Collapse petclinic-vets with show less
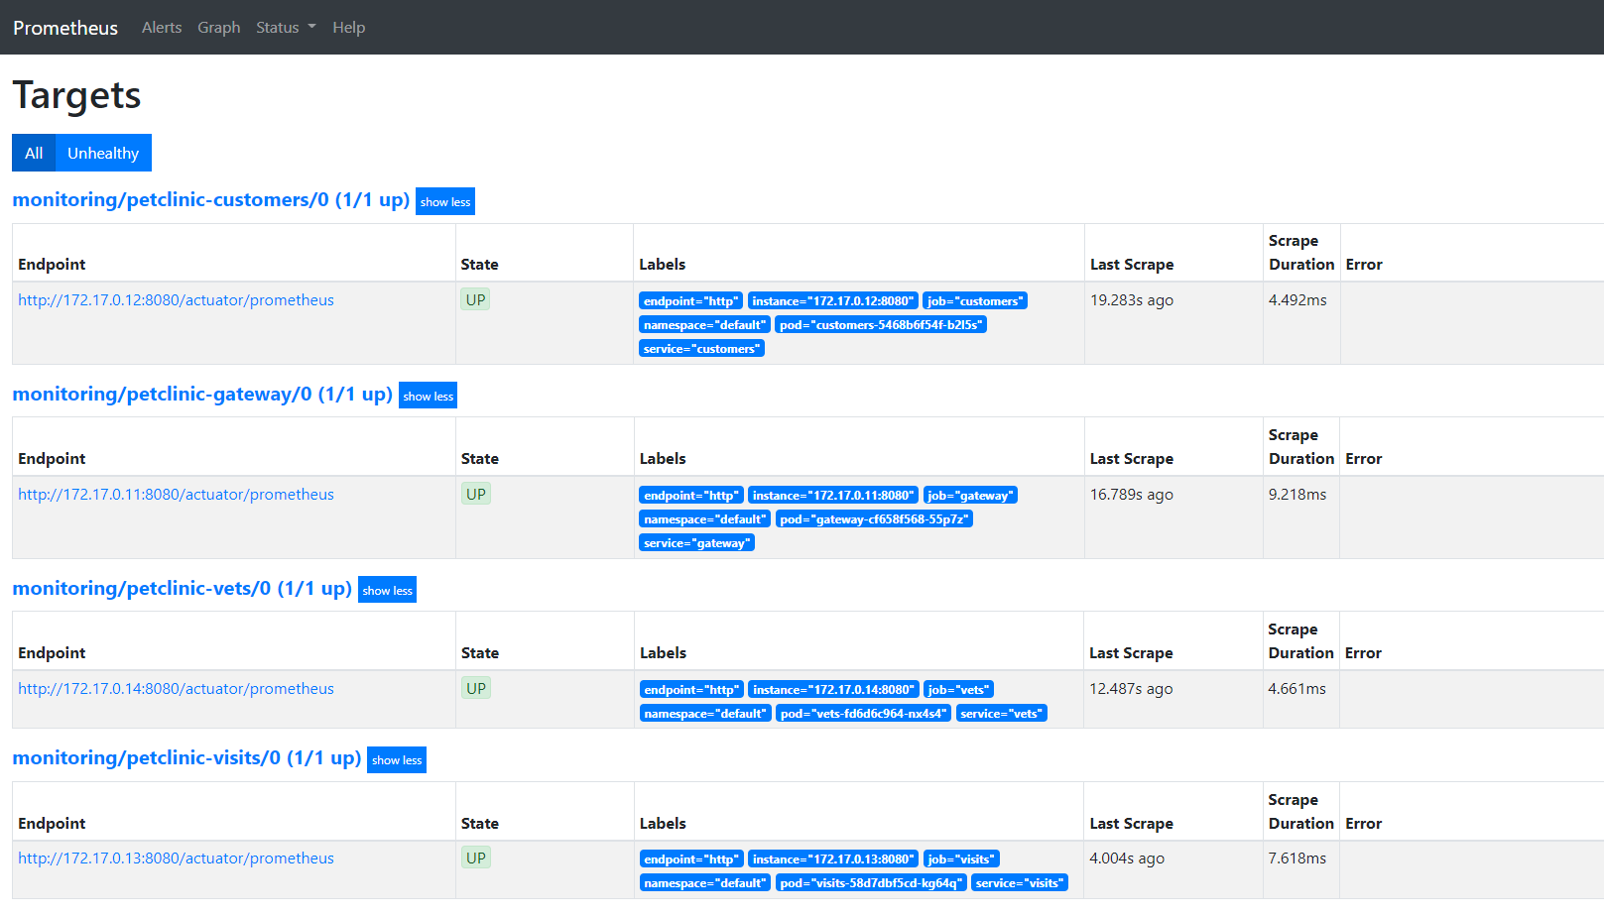The width and height of the screenshot is (1604, 916). [388, 590]
